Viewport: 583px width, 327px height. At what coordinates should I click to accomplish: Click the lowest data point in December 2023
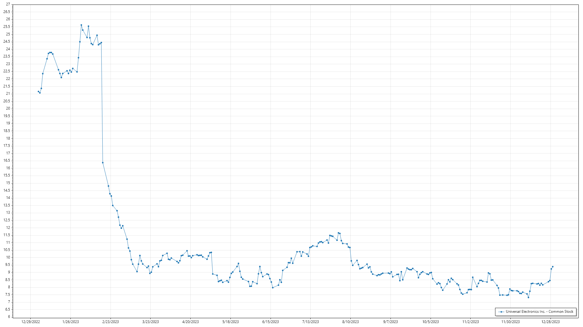click(x=528, y=297)
